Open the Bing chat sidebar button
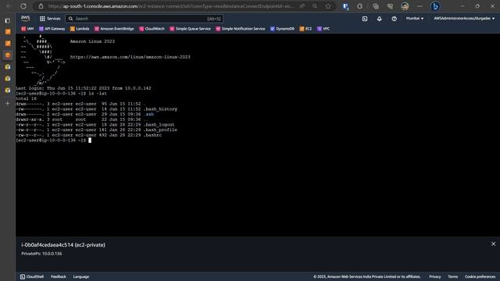This screenshot has width=500, height=281. coord(435,6)
